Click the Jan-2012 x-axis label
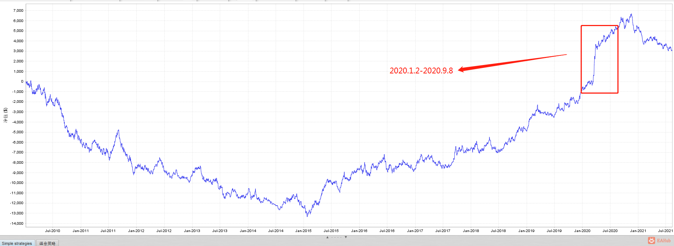The width and height of the screenshot is (674, 246). [x=136, y=231]
